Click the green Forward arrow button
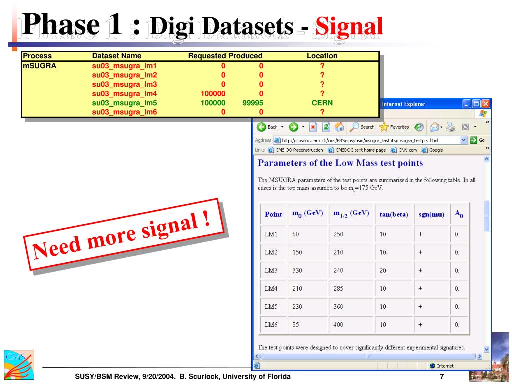This screenshot has width=512, height=384. click(x=294, y=127)
